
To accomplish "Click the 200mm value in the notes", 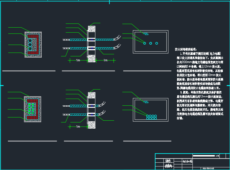I will [187, 62].
